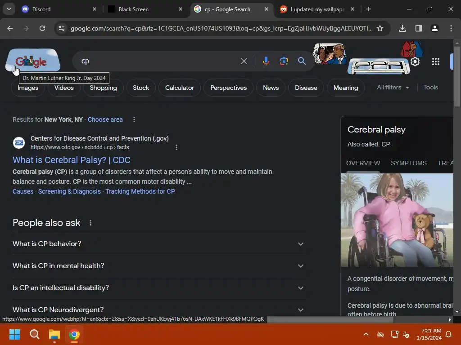Viewport: 461px width, 345px height.
Task: Open People also ask three-dot menu
Action: click(x=90, y=223)
